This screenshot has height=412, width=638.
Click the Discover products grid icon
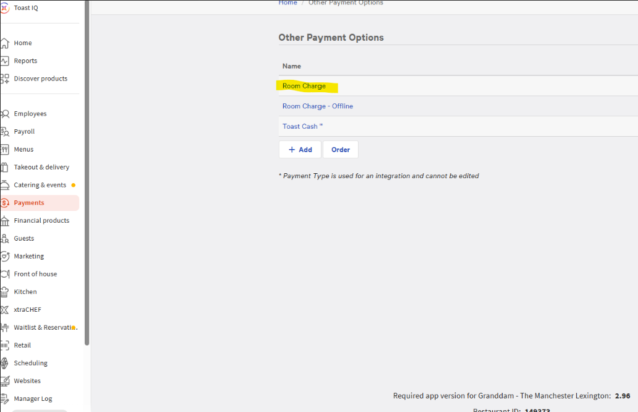[4, 79]
